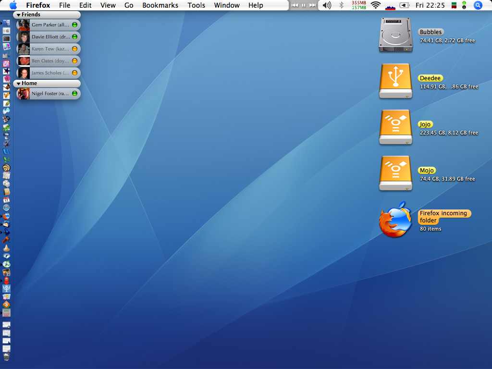Image resolution: width=492 pixels, height=369 pixels.
Task: Open iCal calendar in the dock
Action: coord(6,200)
